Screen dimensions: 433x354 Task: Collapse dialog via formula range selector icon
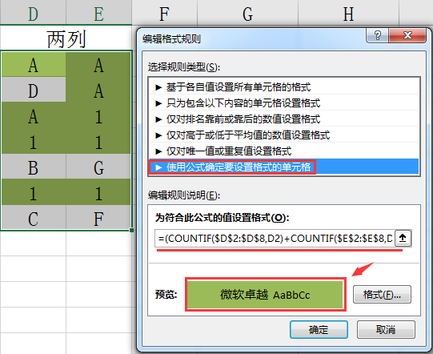[403, 238]
